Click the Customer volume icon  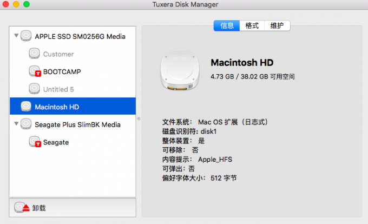click(x=34, y=54)
